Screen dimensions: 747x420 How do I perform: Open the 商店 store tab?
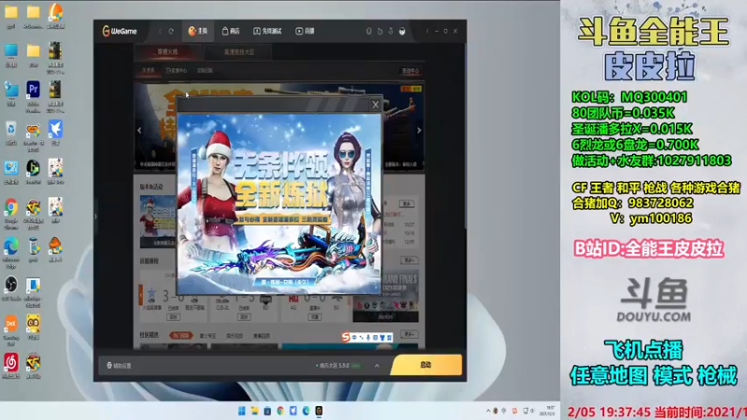(x=231, y=32)
